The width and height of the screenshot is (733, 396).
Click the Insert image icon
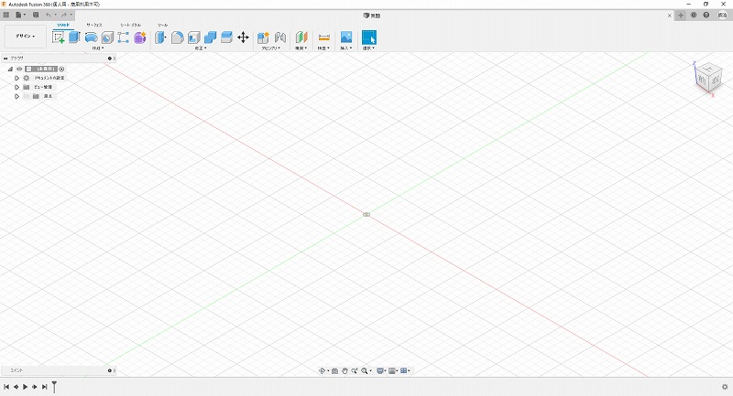[x=346, y=37]
